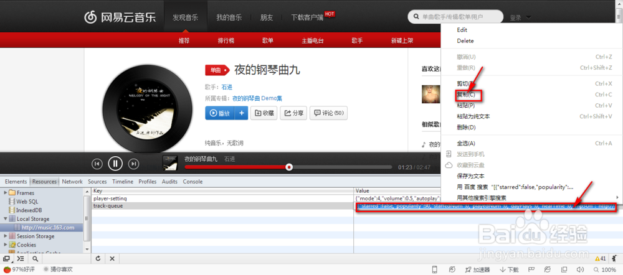Choose 全选(A) from the context menu

[x=466, y=143]
